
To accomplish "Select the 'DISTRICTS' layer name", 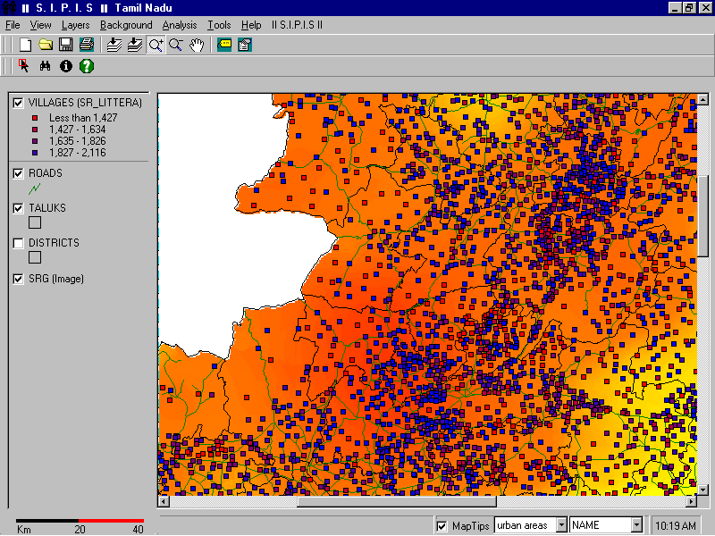I will [54, 243].
